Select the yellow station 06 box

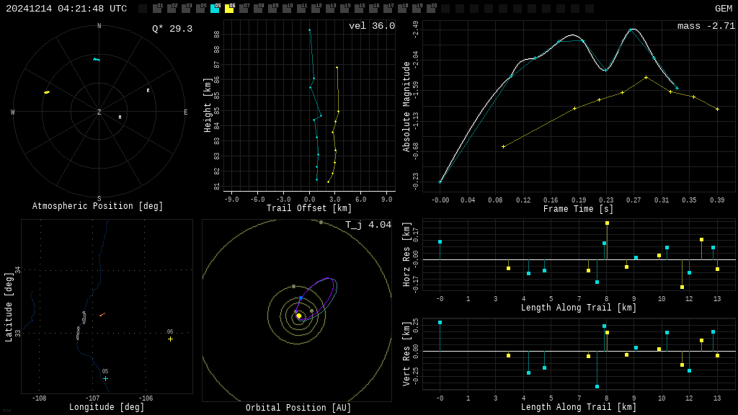[229, 9]
